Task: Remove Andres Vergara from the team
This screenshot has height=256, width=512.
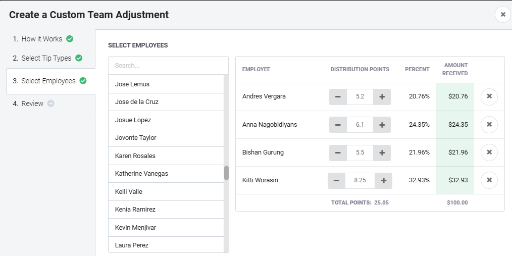Action: click(489, 96)
